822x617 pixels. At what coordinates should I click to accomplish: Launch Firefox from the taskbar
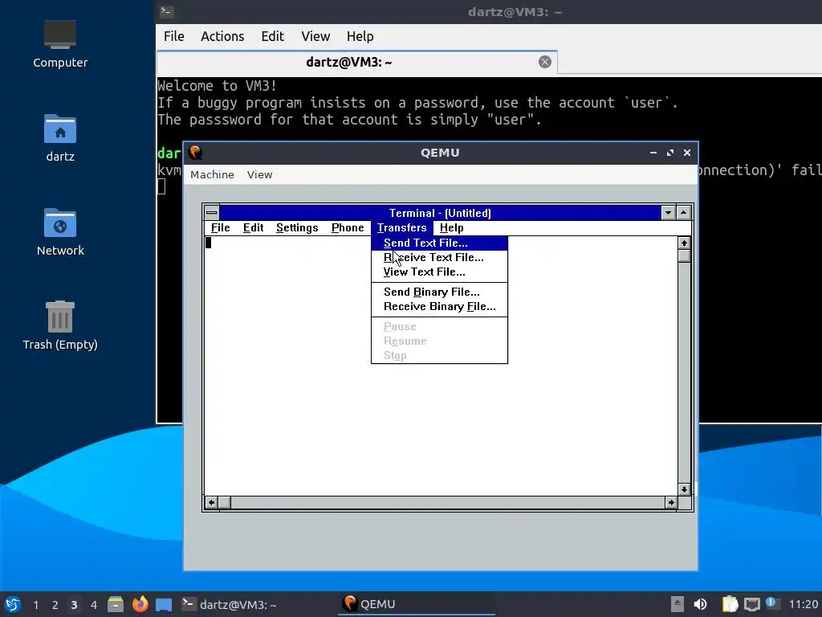pos(140,604)
